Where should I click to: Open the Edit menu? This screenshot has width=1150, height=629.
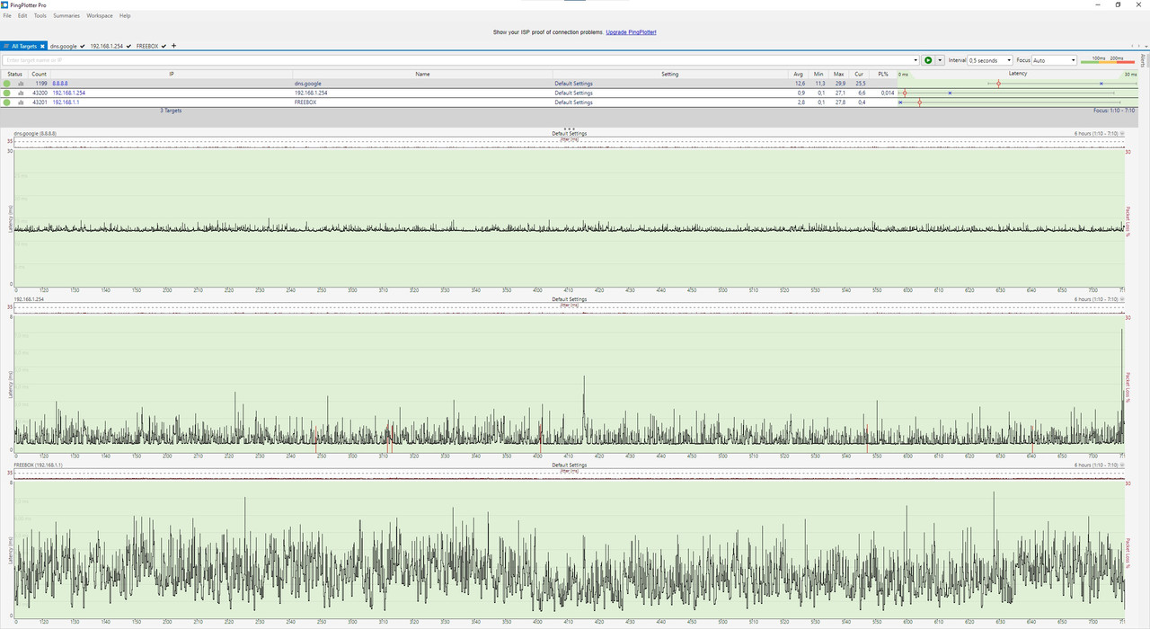pyautogui.click(x=22, y=16)
